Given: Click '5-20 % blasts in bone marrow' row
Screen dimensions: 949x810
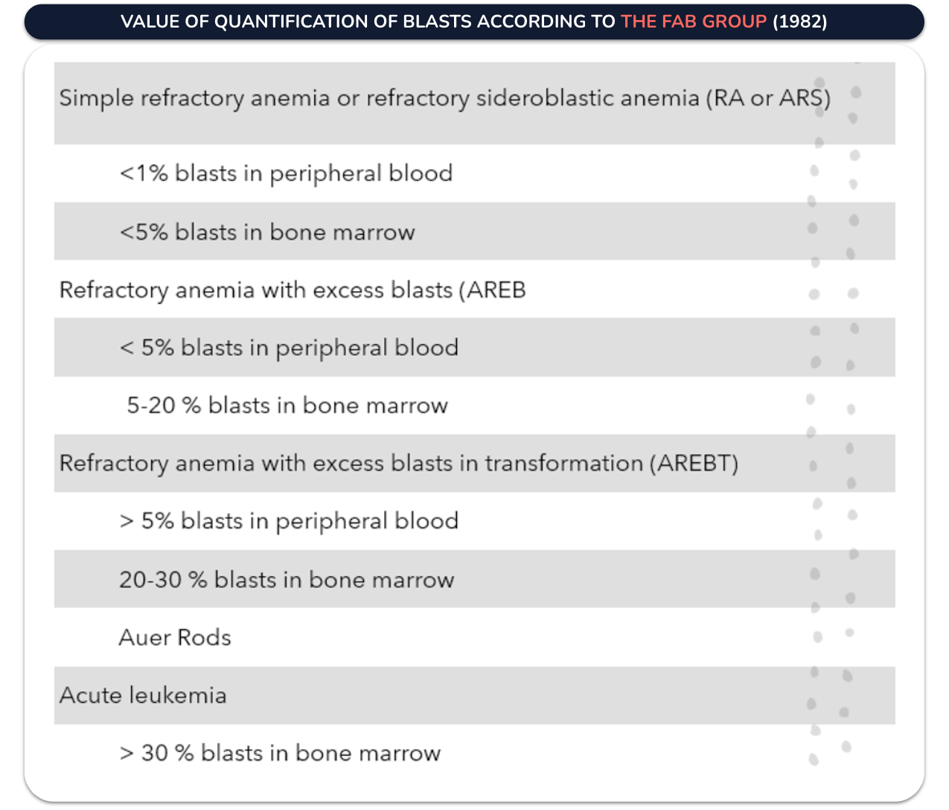Looking at the screenshot, I should 474,405.
